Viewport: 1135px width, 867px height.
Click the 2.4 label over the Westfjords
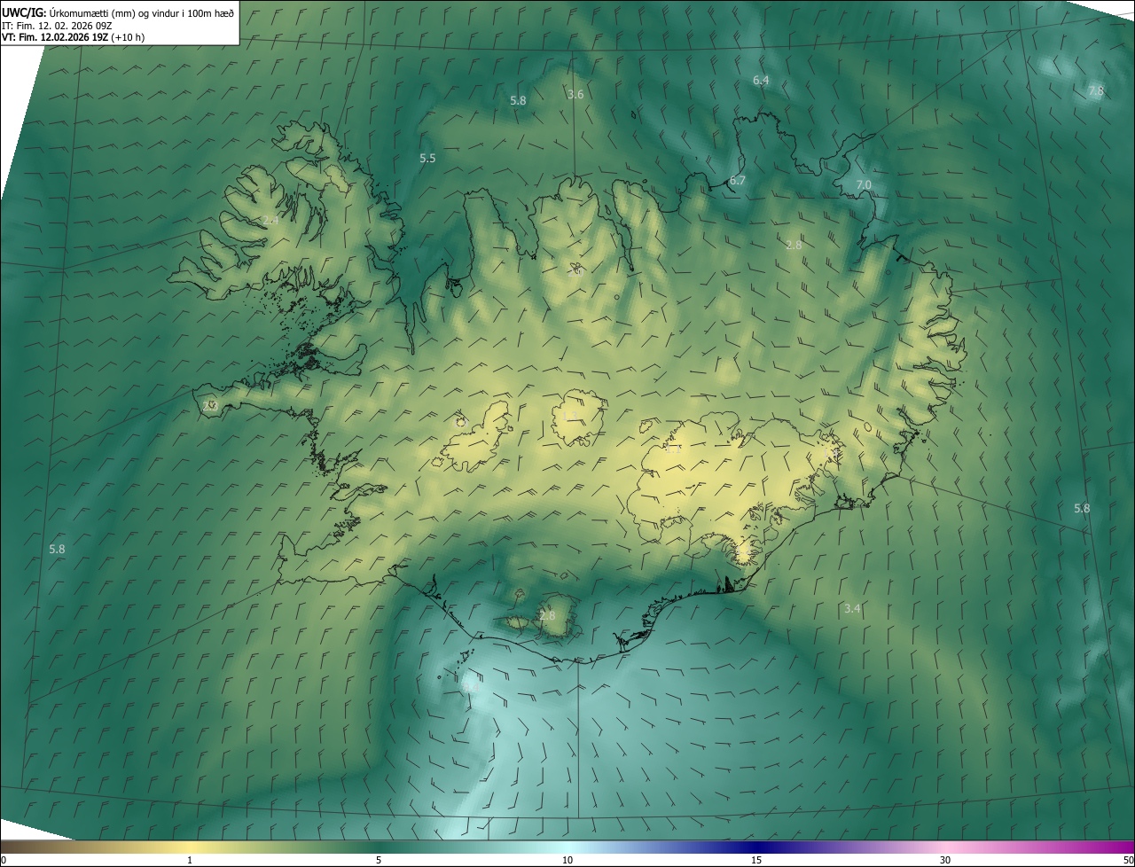(x=270, y=221)
